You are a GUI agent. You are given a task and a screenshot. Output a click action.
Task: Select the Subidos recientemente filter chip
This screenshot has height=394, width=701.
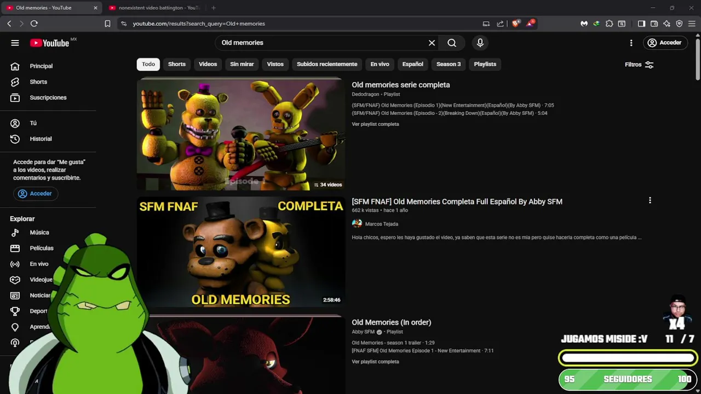pos(327,64)
